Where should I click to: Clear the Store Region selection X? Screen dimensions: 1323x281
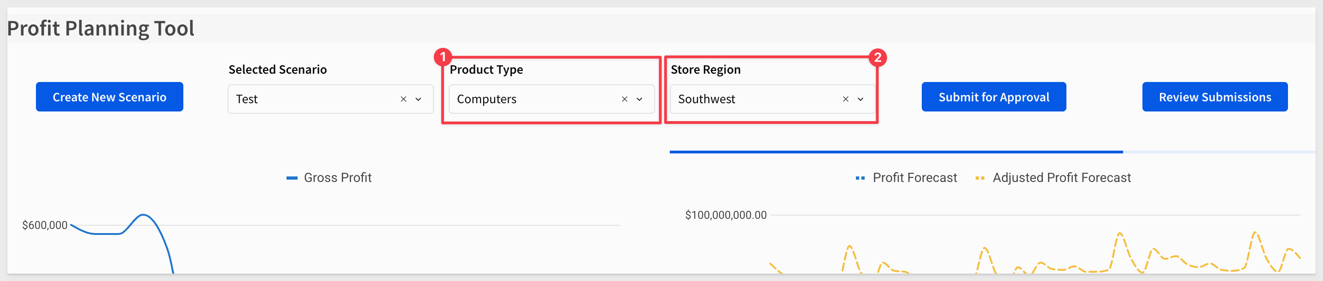point(845,99)
